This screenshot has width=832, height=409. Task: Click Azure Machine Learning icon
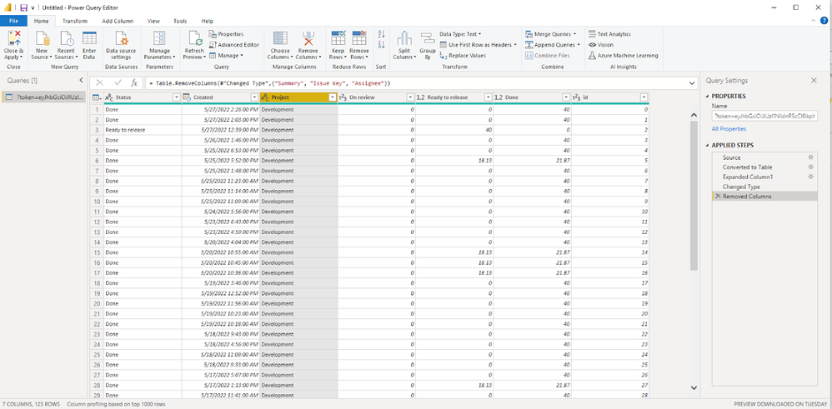[593, 56]
